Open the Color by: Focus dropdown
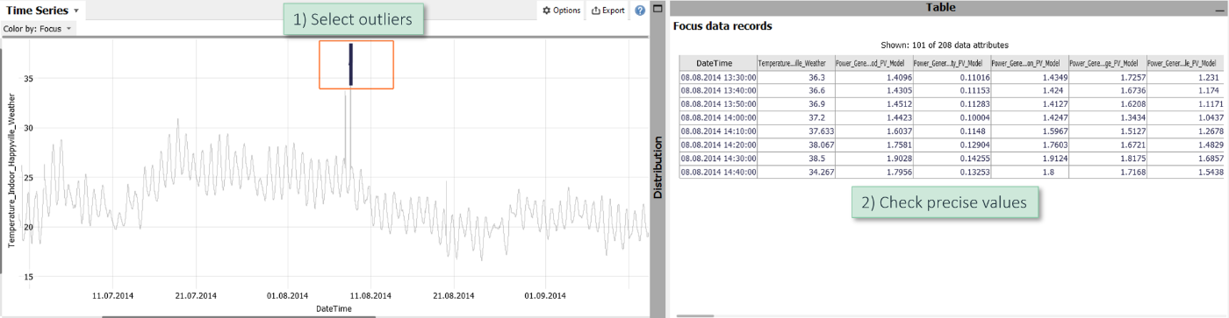This screenshot has height=318, width=1229. (x=38, y=29)
